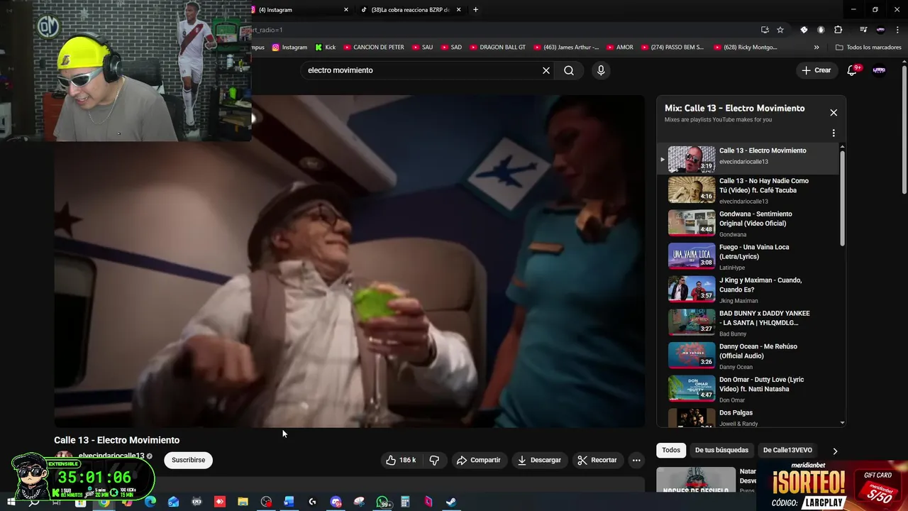Clear the search box with the X icon
Screen dimensions: 908x511
(546, 70)
